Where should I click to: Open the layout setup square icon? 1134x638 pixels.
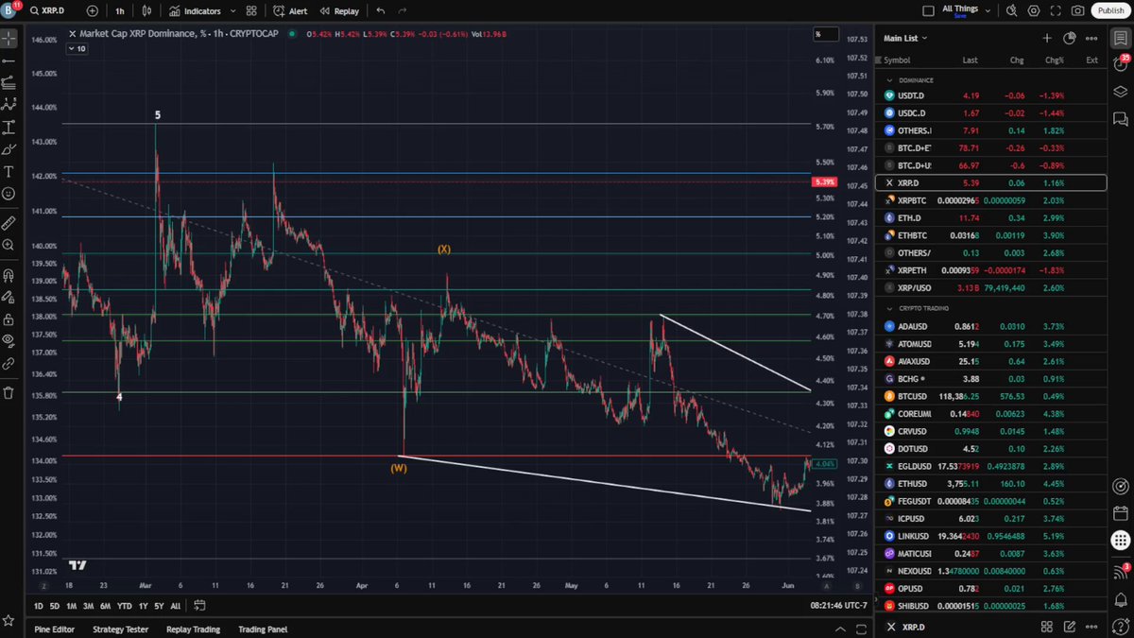click(928, 11)
